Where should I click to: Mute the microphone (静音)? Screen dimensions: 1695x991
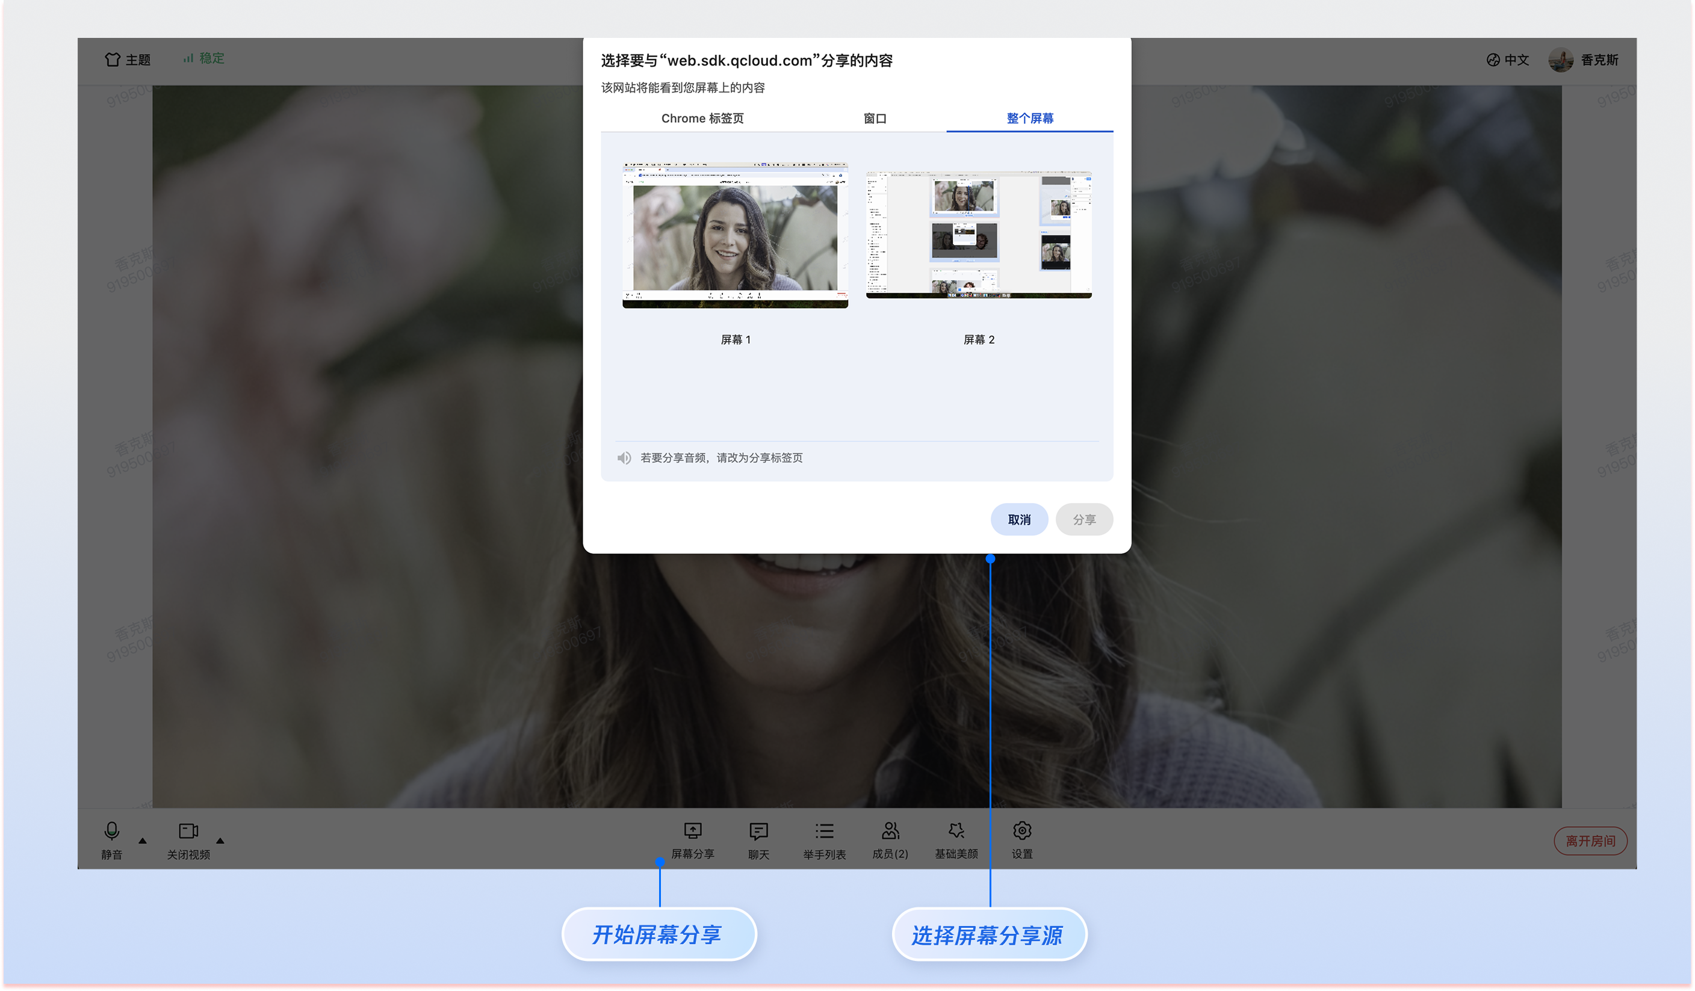click(x=111, y=831)
